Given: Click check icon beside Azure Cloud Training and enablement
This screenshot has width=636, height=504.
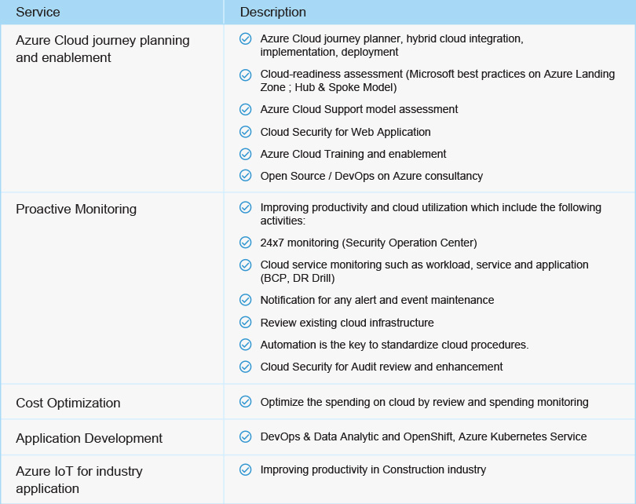Looking at the screenshot, I should pyautogui.click(x=246, y=154).
